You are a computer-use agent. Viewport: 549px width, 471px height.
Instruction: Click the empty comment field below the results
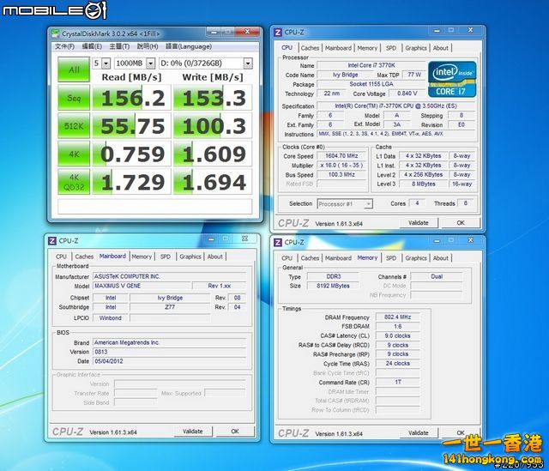tap(155, 207)
